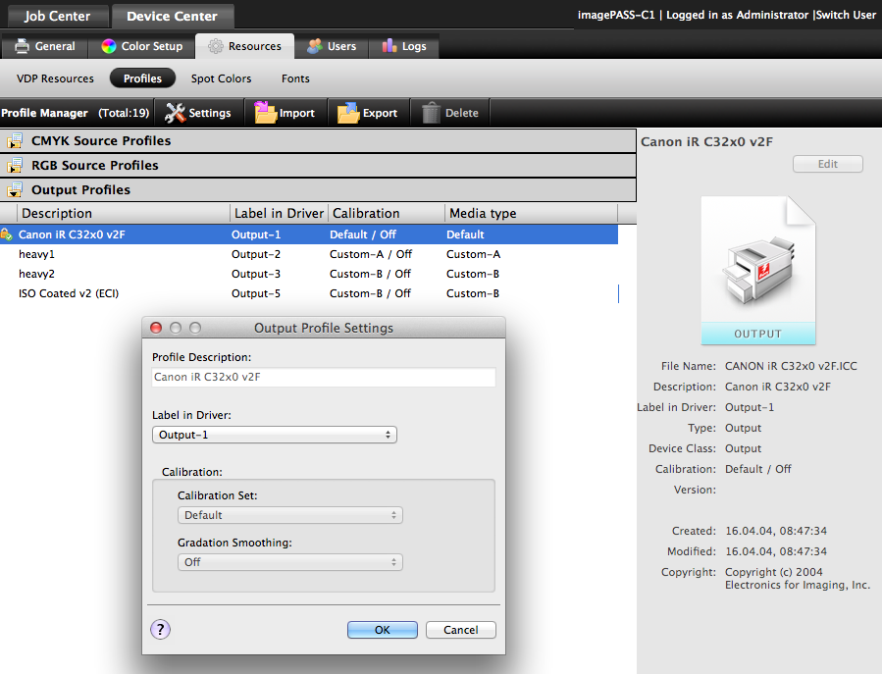Screen dimensions: 882x674
Task: Click the CANON iR C32x0 v2F.ICC file name
Action: 791,366
